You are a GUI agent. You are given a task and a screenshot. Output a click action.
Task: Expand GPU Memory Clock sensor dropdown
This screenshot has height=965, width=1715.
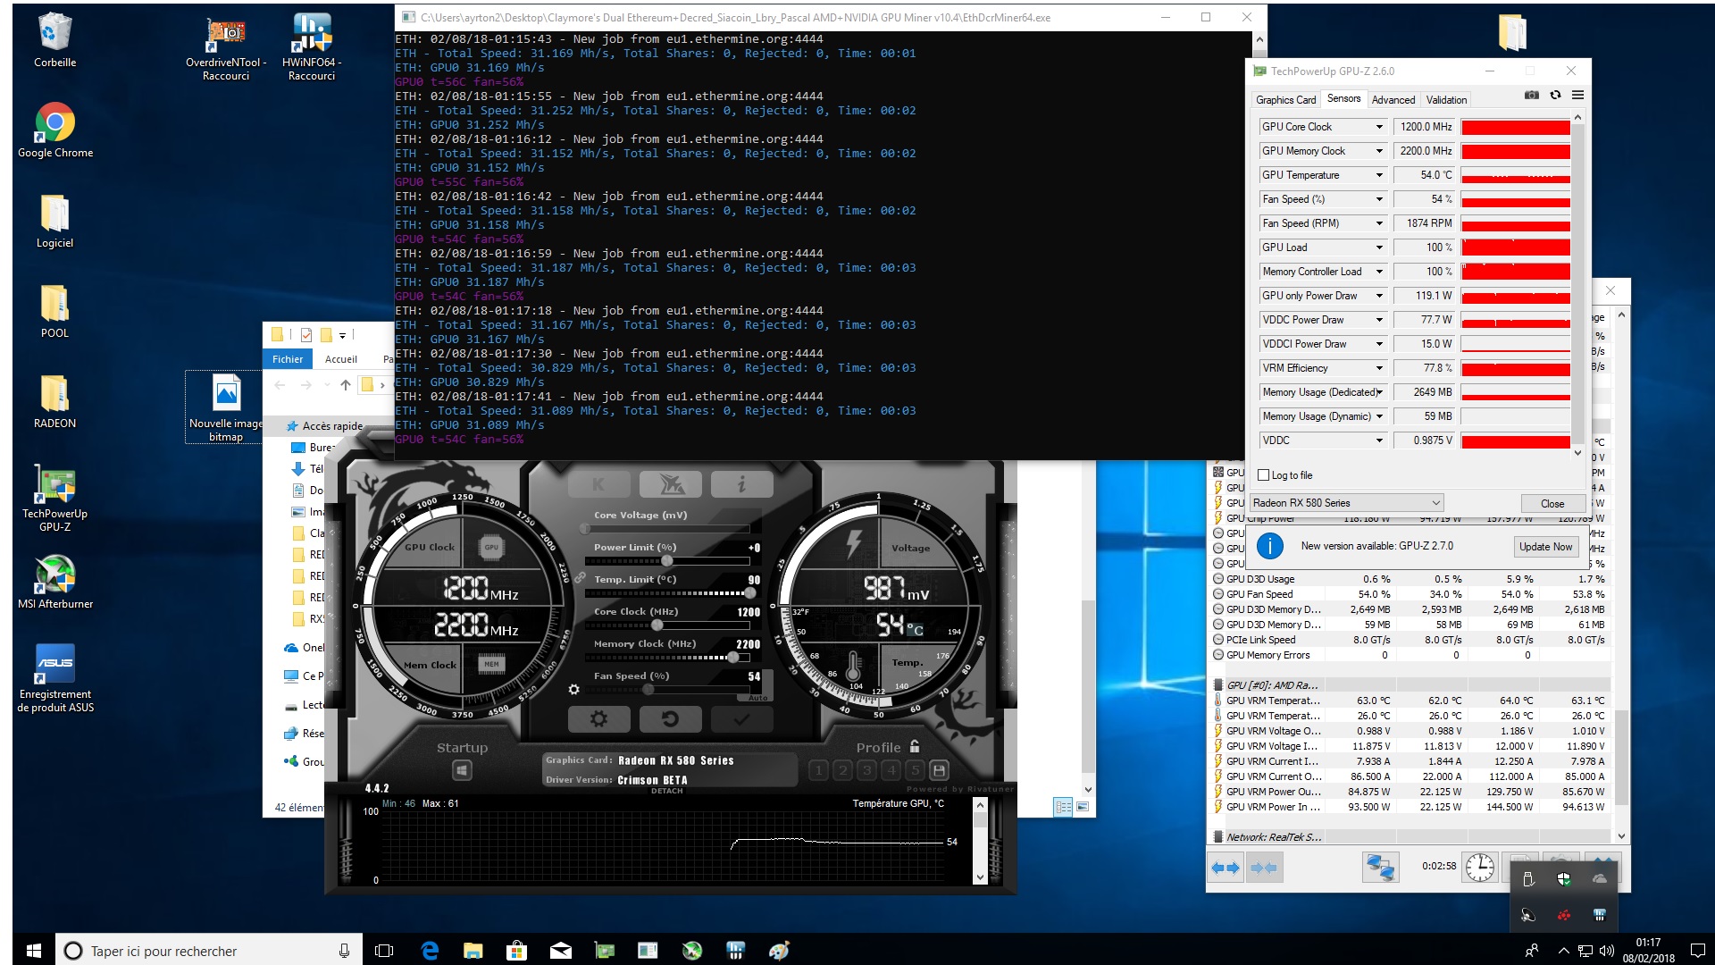[1379, 151]
